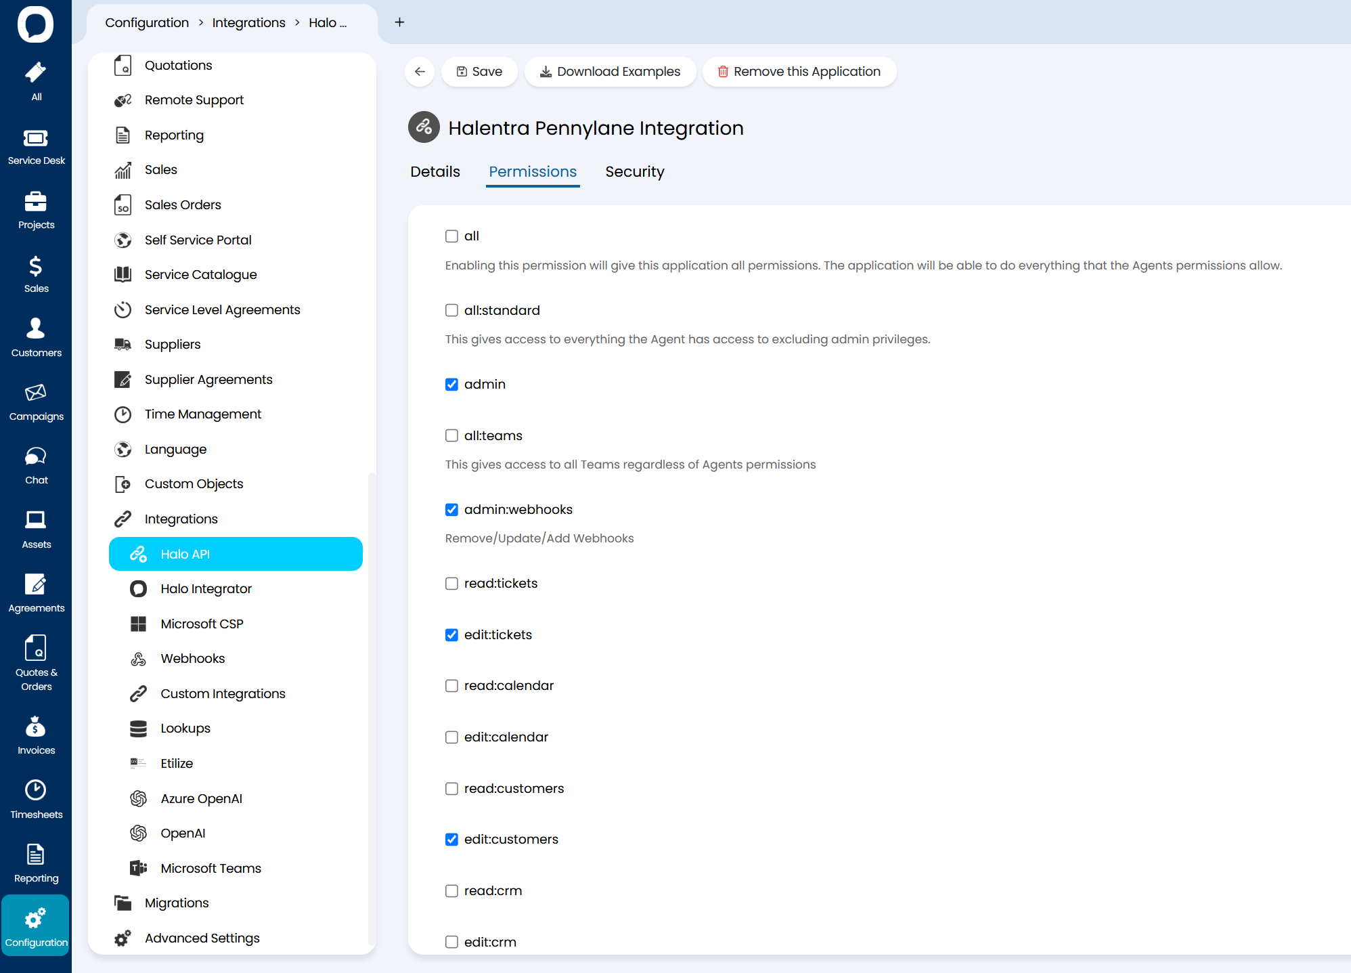Open the Invoices module
This screenshot has height=973, width=1351.
(x=36, y=736)
